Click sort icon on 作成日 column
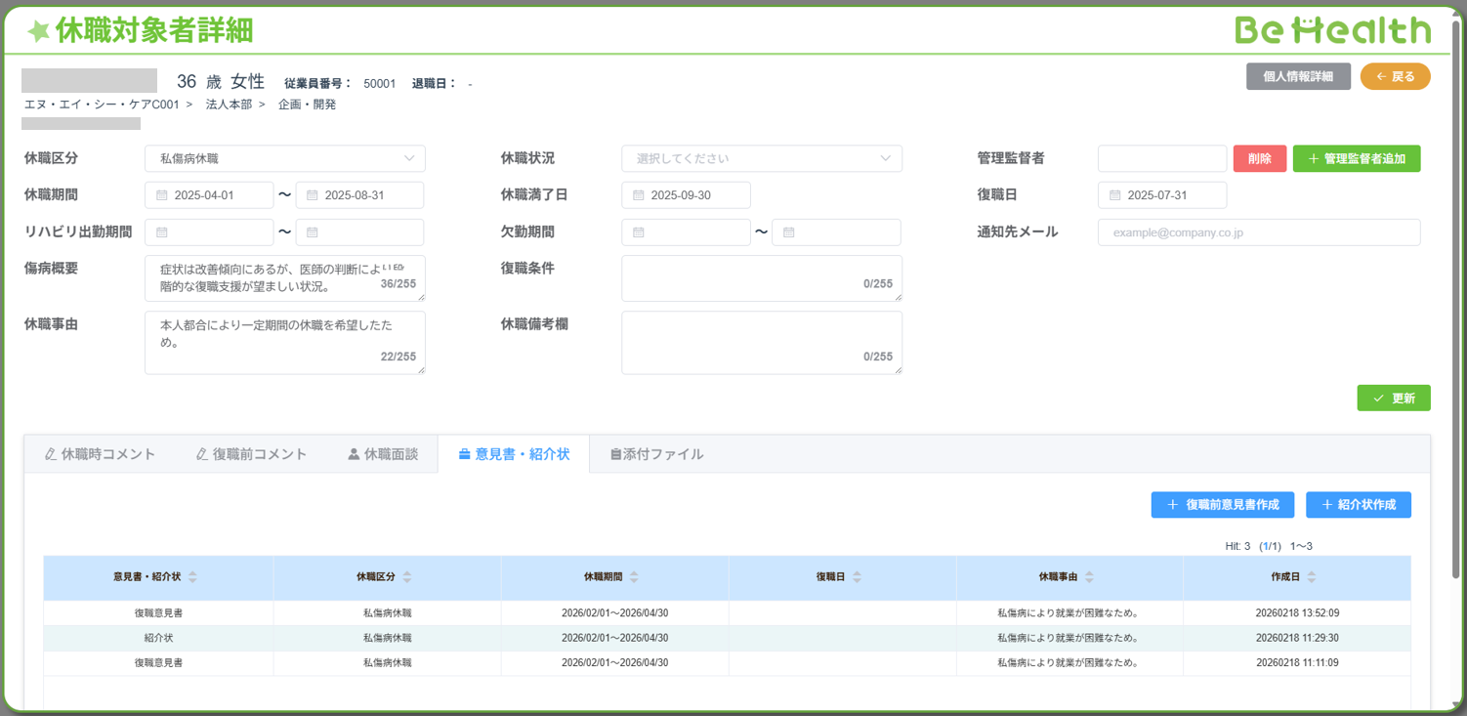 pos(1312,577)
